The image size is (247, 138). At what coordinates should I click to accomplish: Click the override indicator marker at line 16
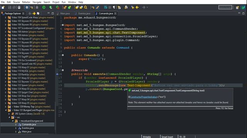57,74
